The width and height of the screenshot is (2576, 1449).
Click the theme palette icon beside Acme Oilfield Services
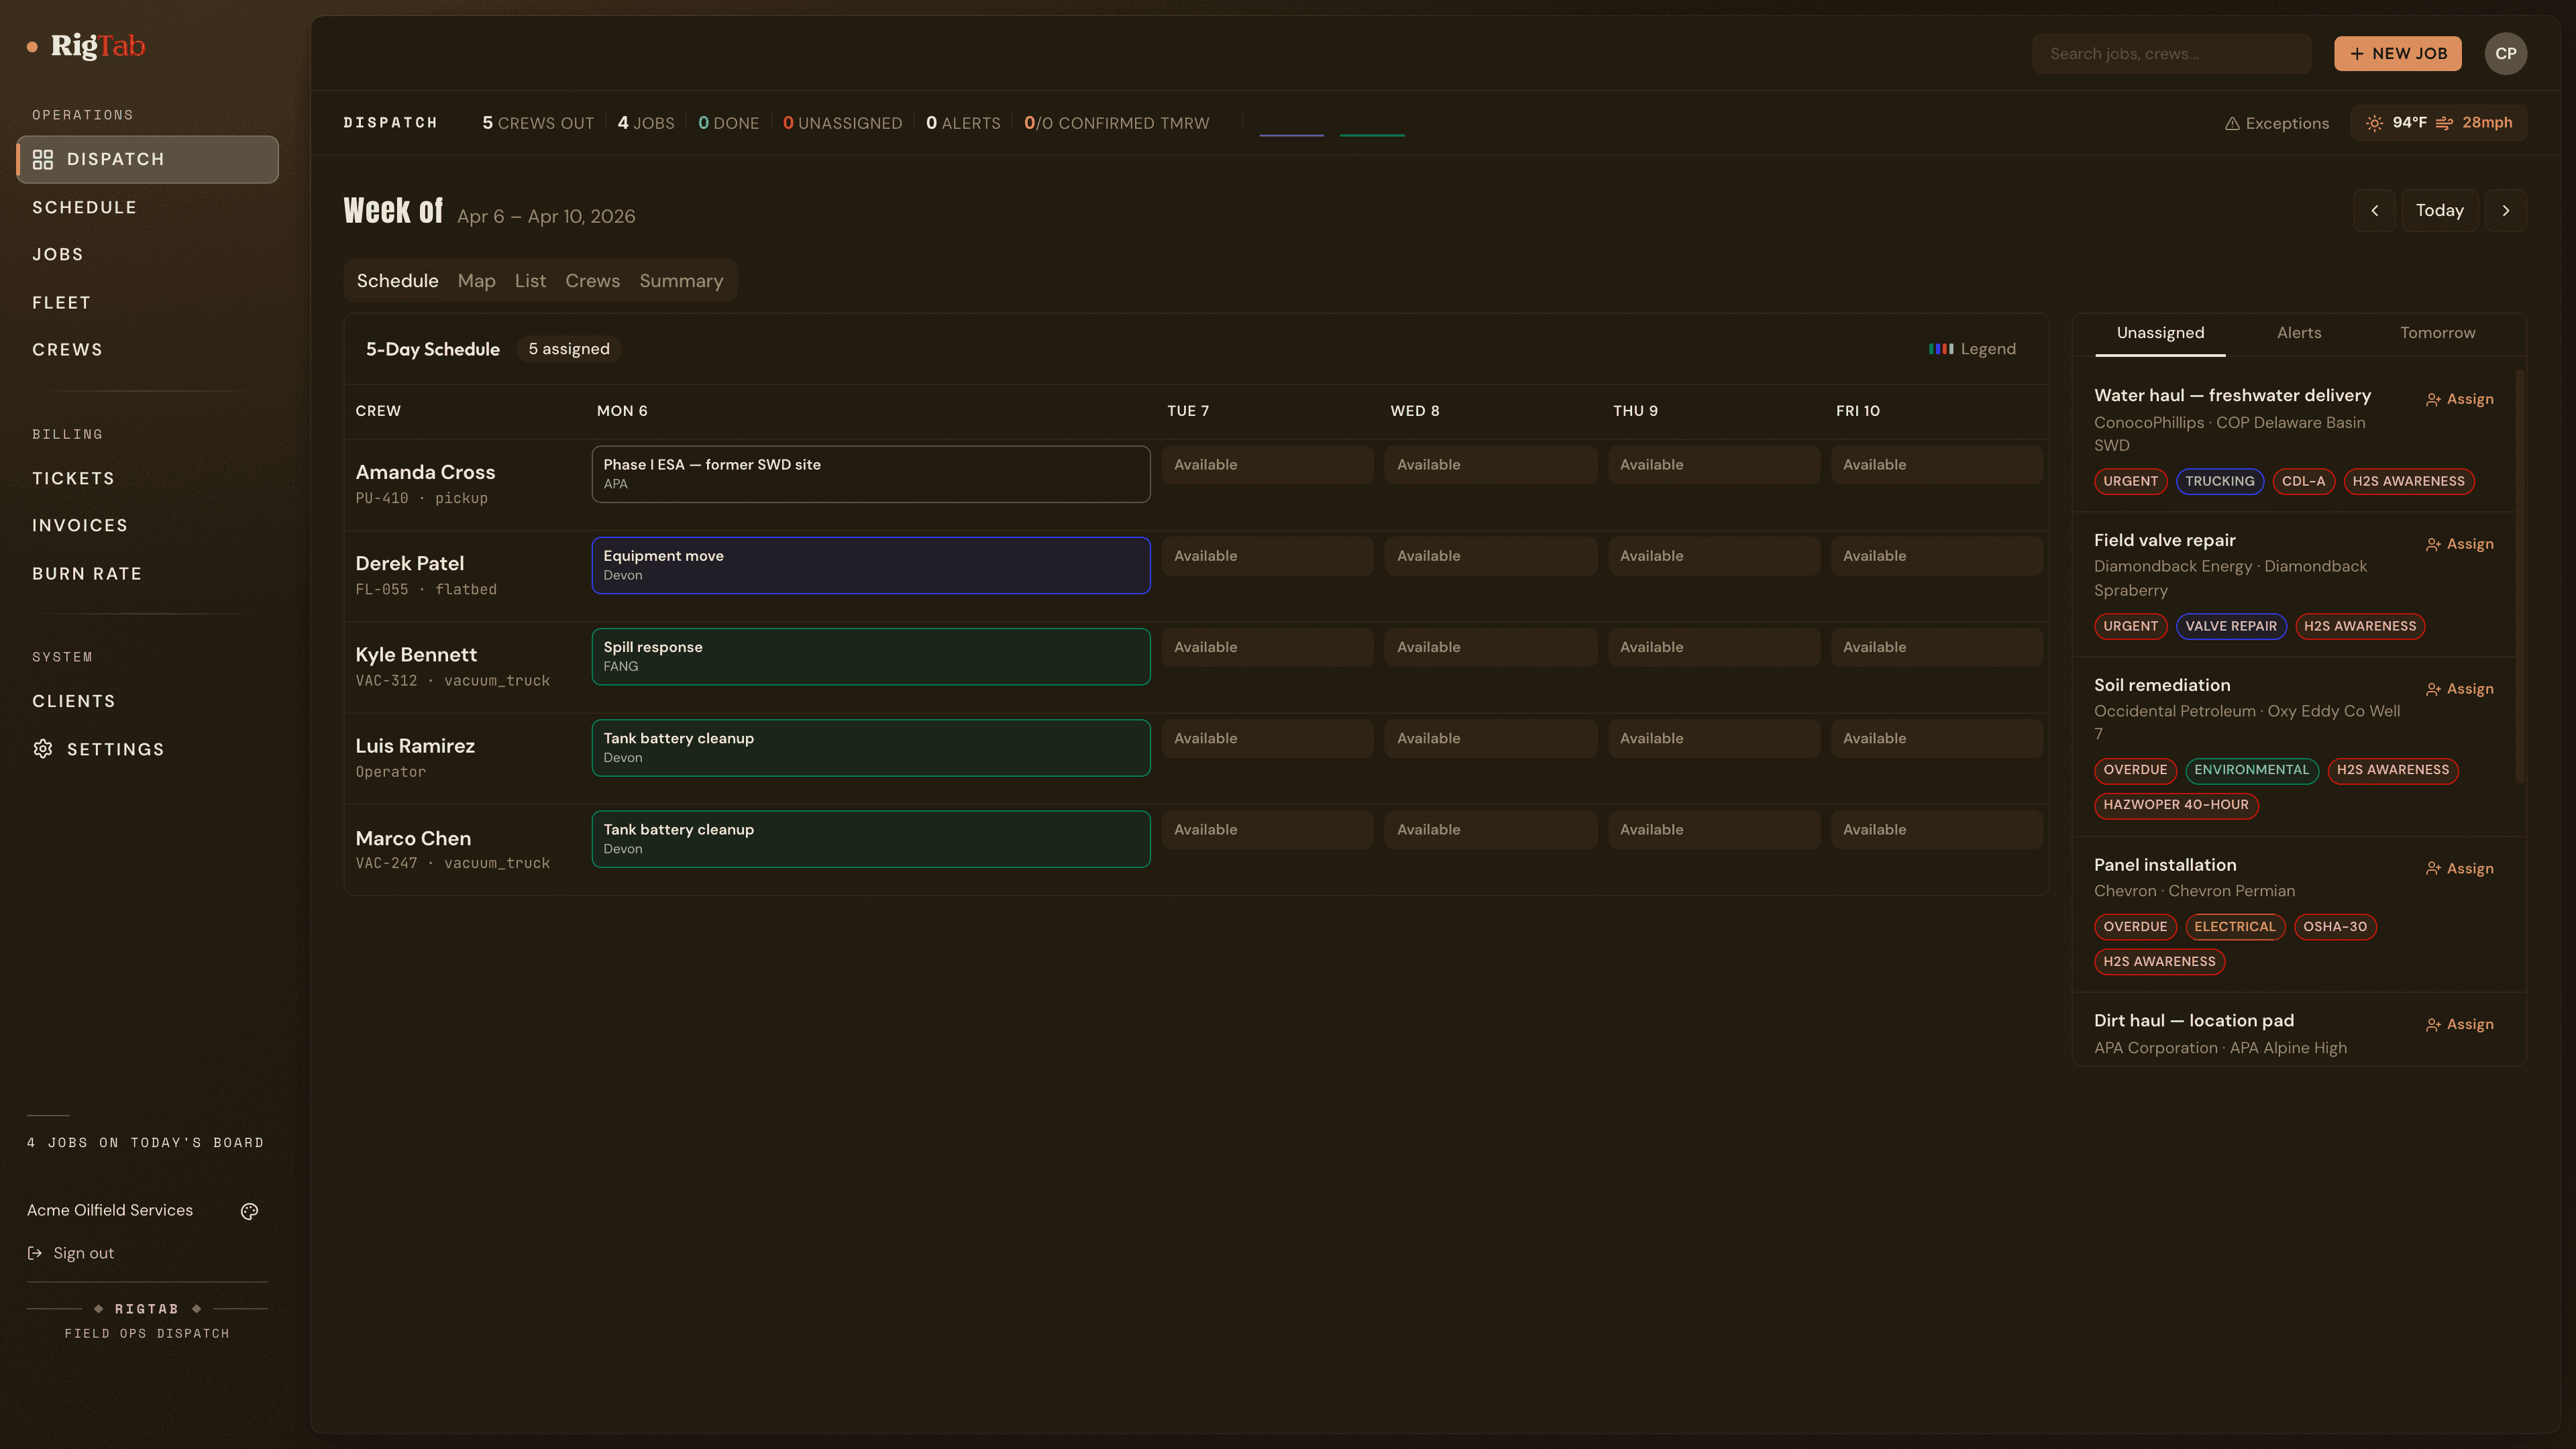(249, 1211)
